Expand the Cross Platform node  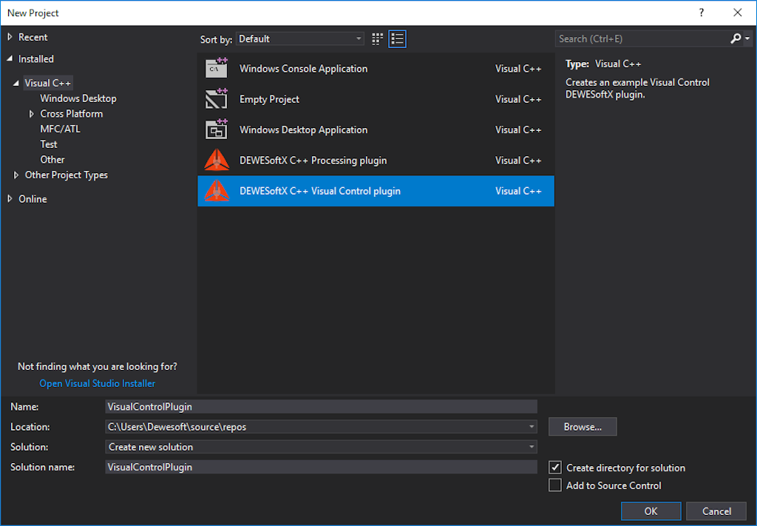tap(31, 114)
